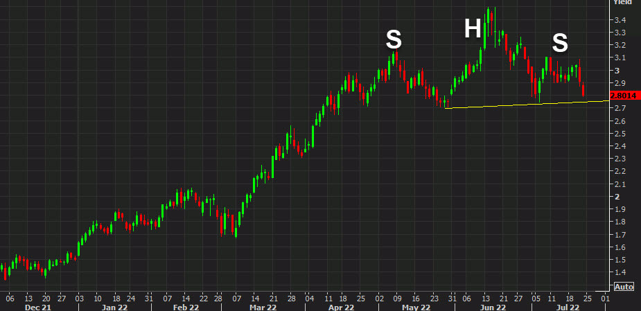Select the H head annotation label
Image resolution: width=641 pixels, height=311 pixels.
coord(473,28)
